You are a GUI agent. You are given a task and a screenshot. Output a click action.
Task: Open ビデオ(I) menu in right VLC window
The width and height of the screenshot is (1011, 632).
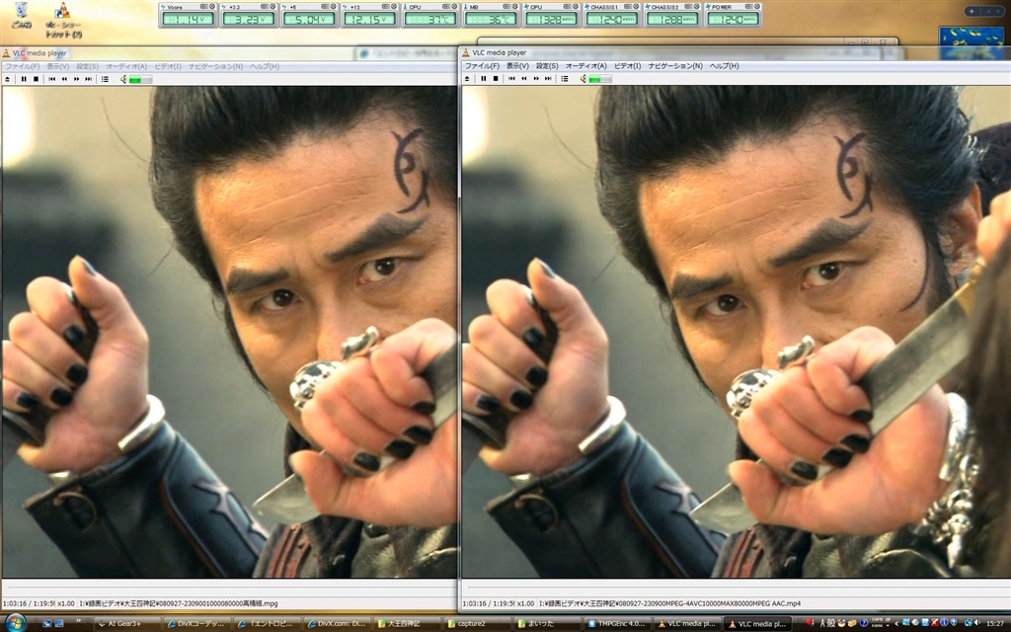[627, 66]
